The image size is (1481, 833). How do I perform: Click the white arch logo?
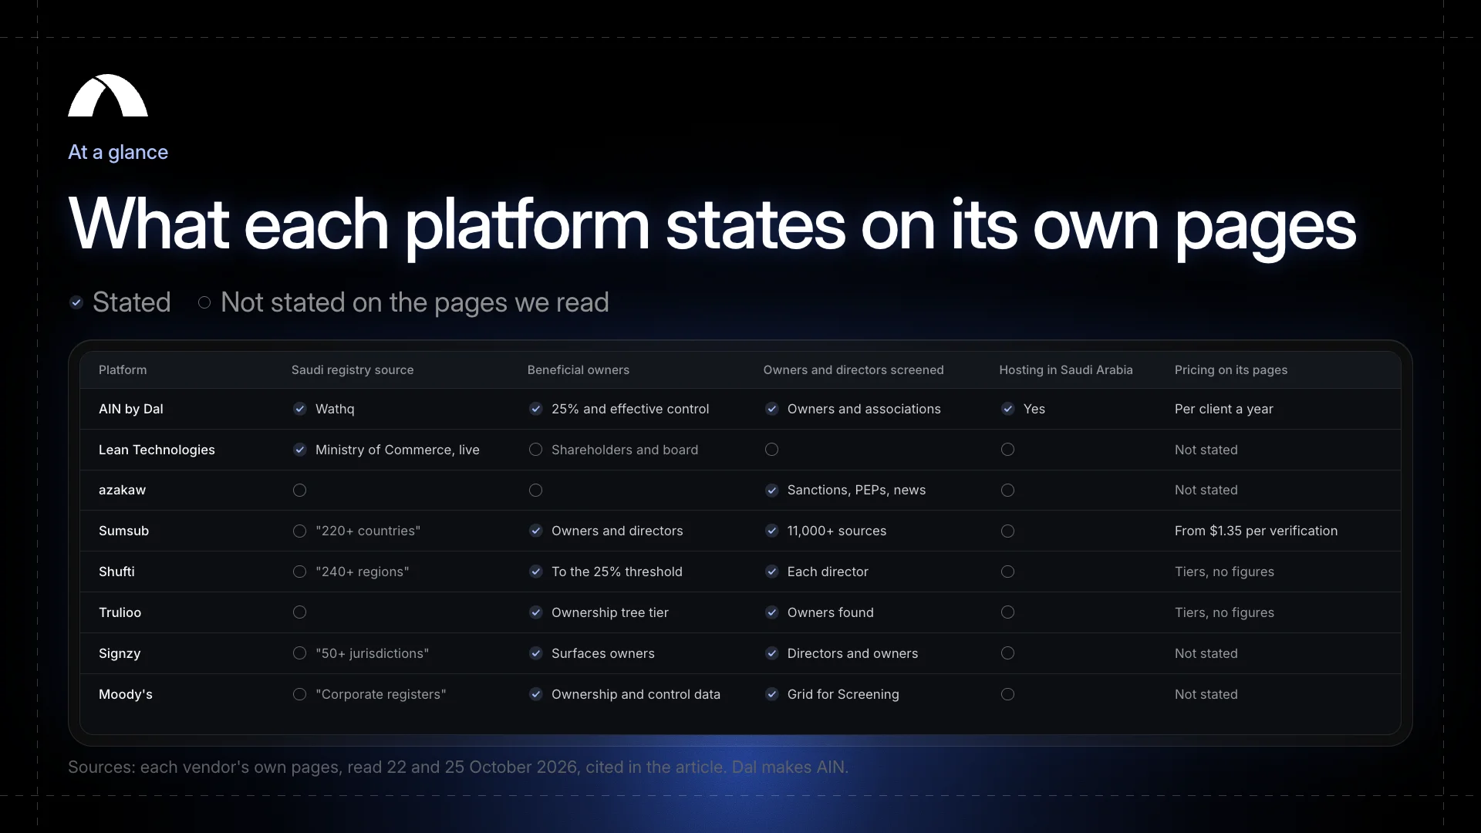(108, 96)
